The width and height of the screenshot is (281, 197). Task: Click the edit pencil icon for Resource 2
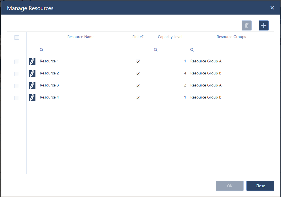coord(32,74)
